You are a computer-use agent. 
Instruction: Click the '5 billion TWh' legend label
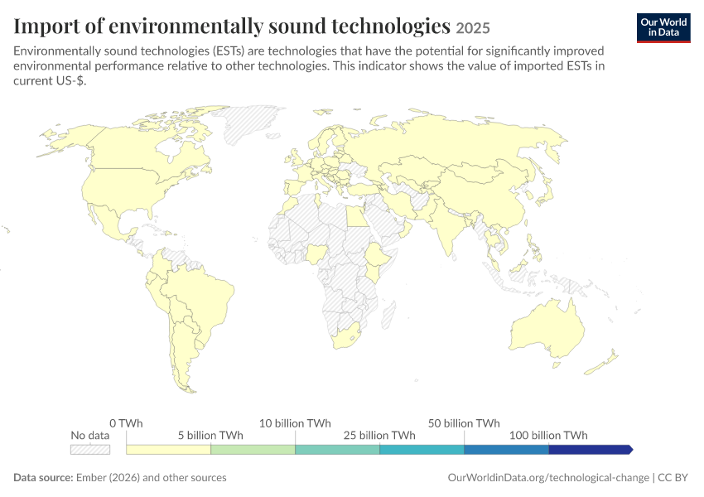(210, 436)
